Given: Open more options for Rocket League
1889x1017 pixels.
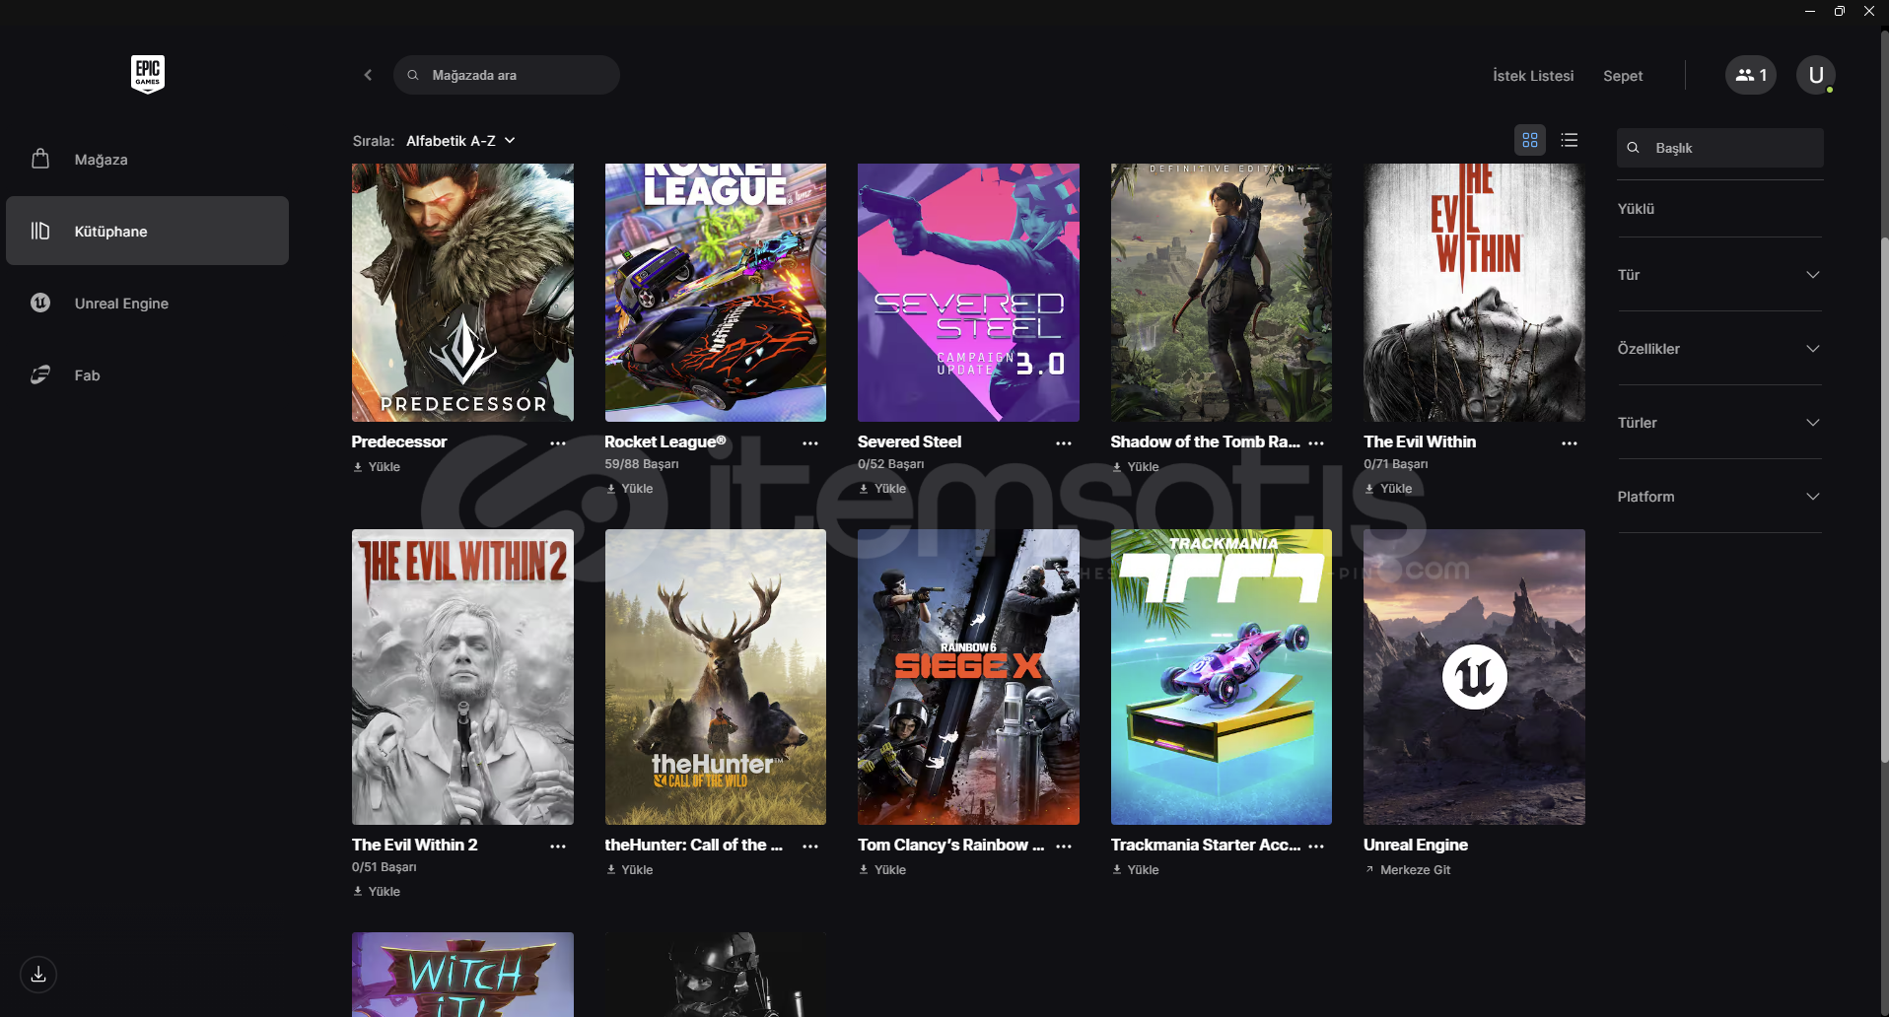Looking at the screenshot, I should click(810, 443).
